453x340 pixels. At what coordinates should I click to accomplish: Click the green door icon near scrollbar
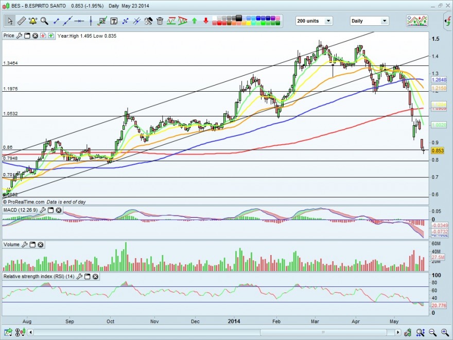(x=408, y=332)
